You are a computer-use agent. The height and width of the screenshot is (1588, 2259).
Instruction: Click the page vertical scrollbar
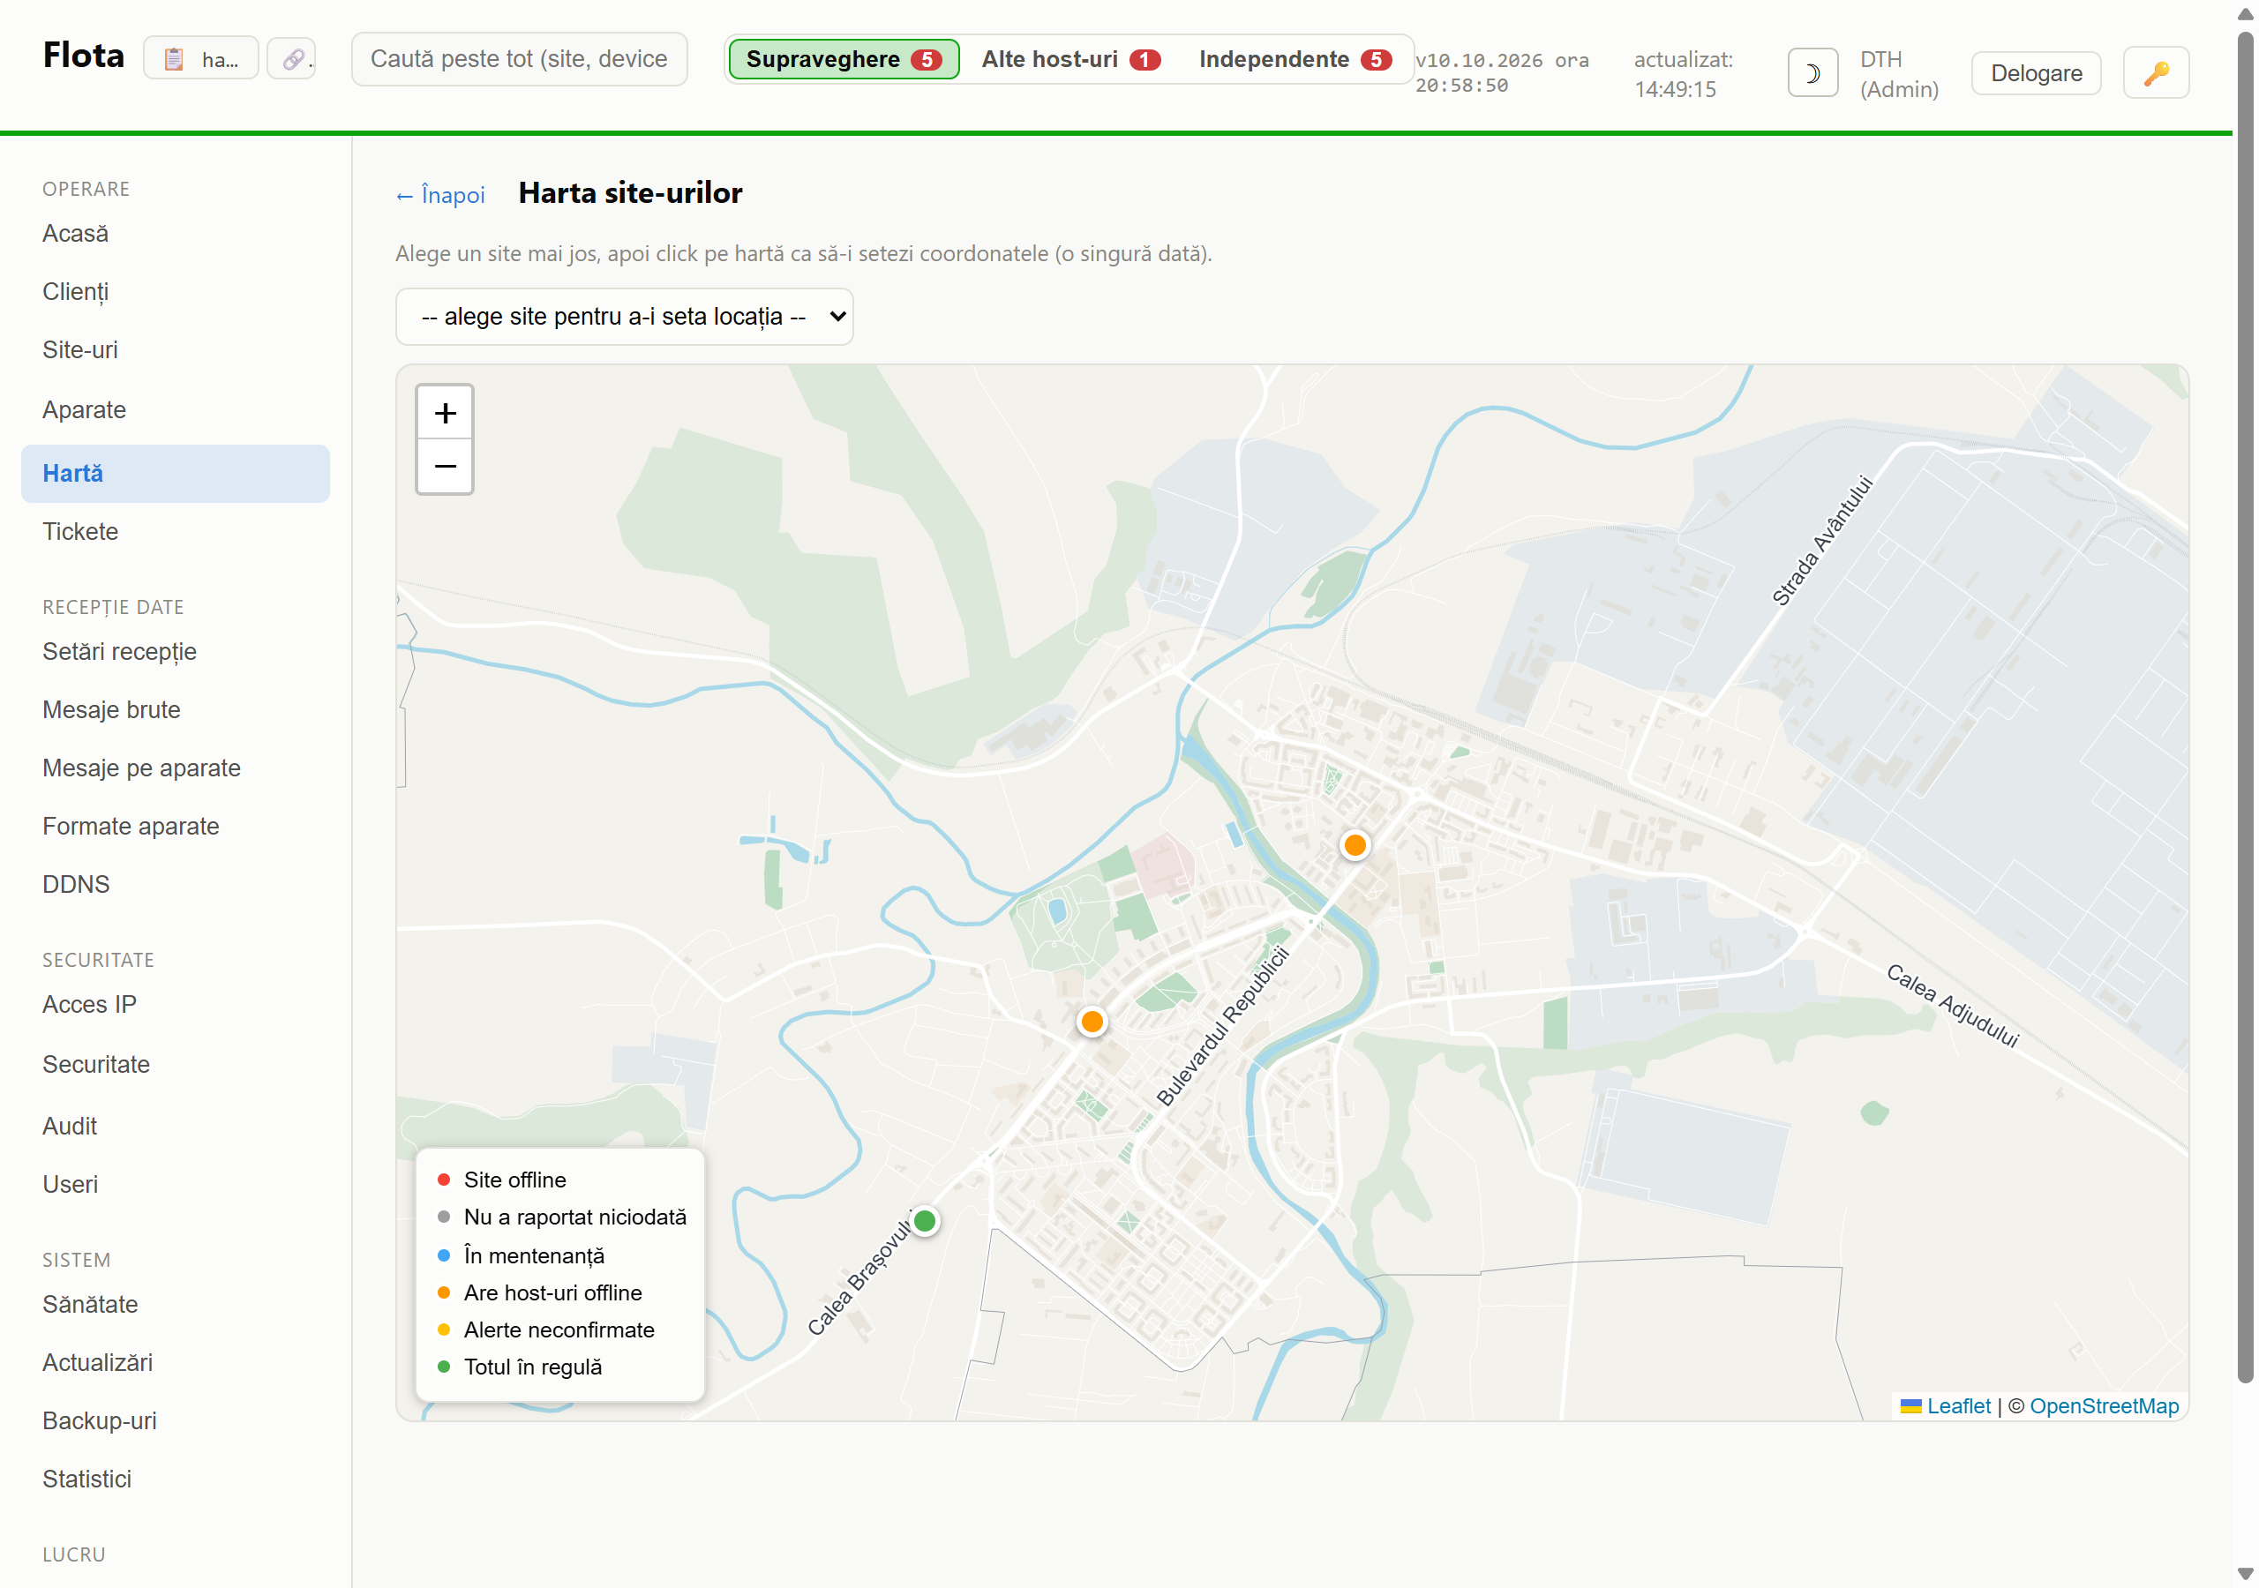[2245, 708]
